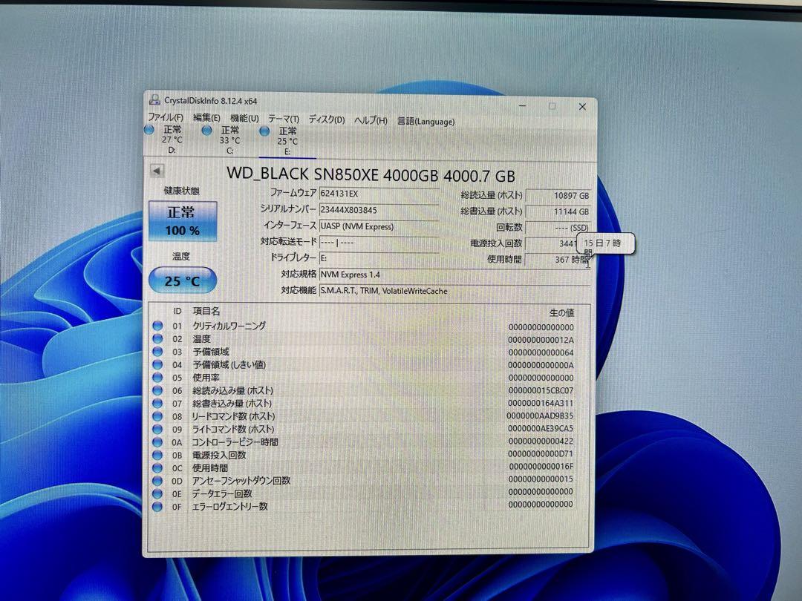Click the status icon for 0B 電源投入回数
This screenshot has height=601, width=802.
point(157,455)
